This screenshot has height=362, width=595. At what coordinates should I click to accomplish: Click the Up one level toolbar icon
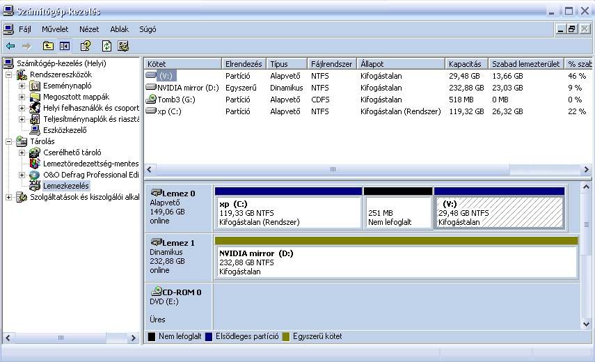click(x=48, y=46)
